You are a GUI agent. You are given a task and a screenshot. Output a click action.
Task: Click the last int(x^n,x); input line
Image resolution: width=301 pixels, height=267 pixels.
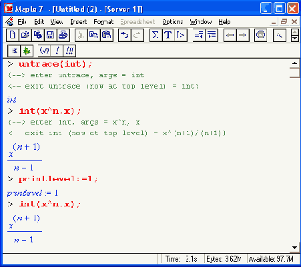[x=49, y=204]
